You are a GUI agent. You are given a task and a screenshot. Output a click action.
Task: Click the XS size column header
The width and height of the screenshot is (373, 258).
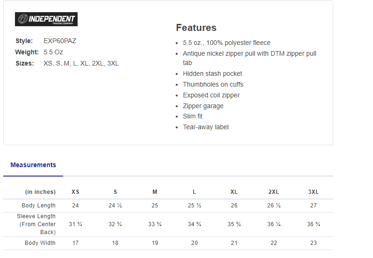tap(75, 192)
